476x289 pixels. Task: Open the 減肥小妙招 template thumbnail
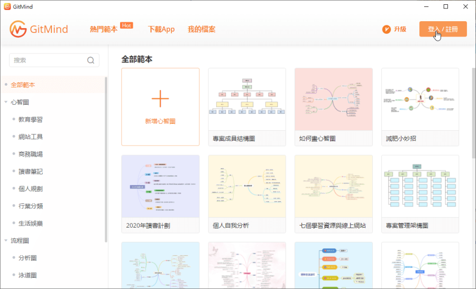point(420,100)
